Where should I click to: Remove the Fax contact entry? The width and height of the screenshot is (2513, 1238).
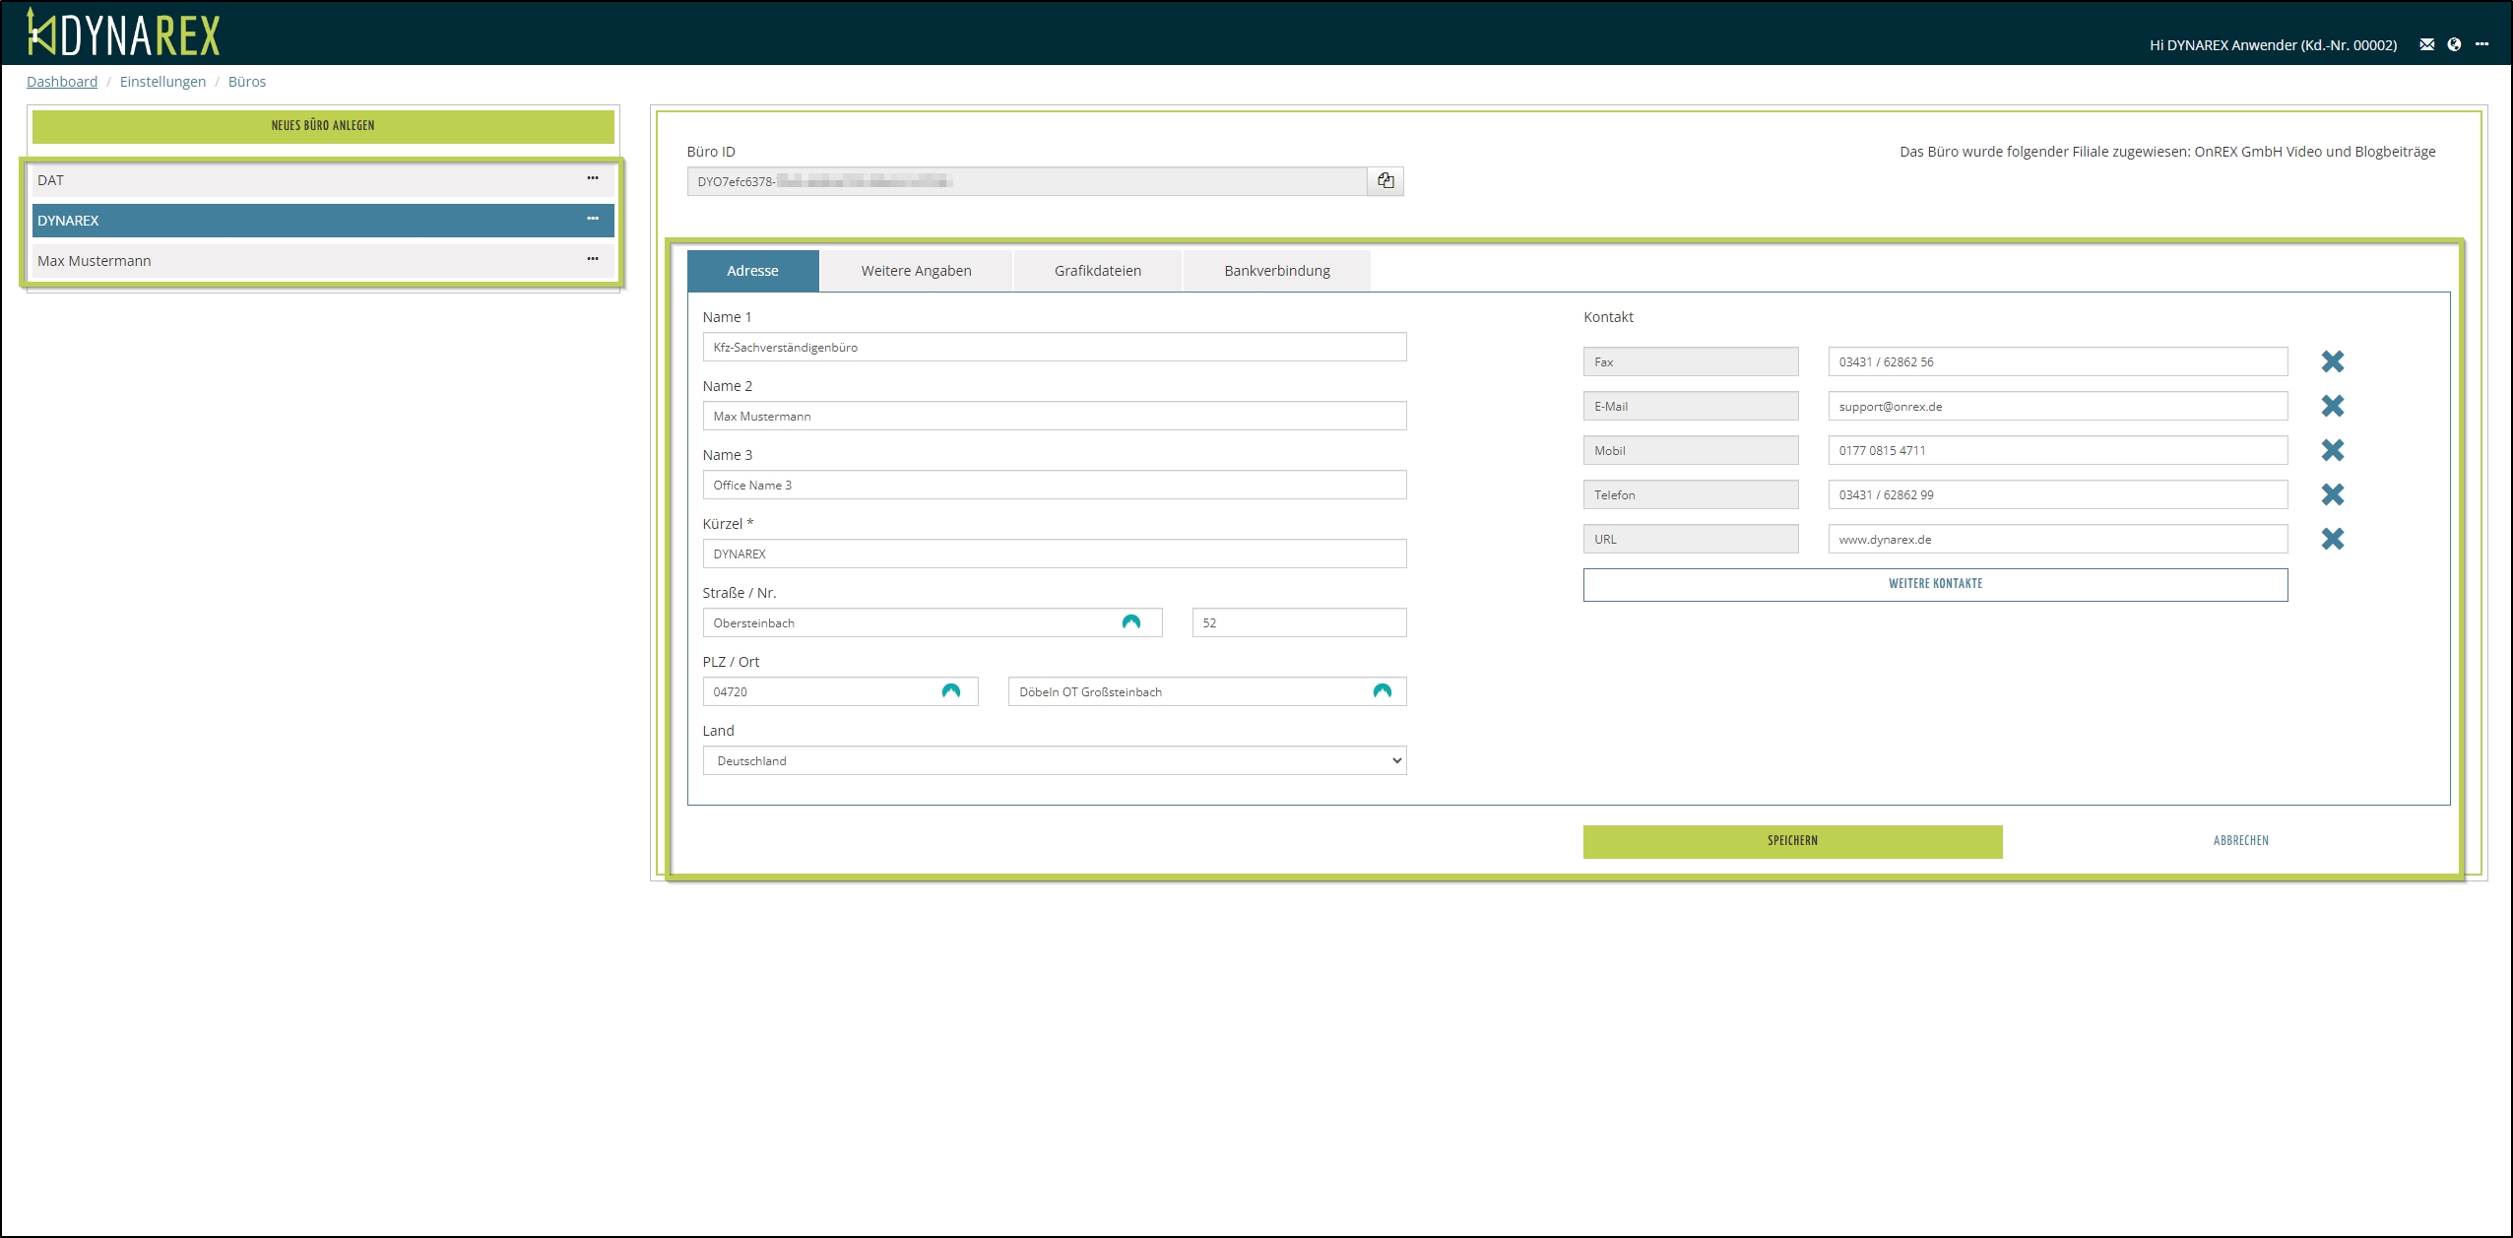(2332, 361)
